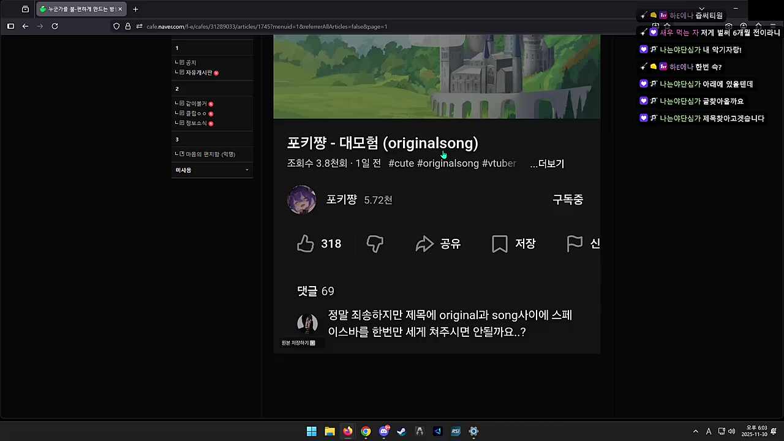Image resolution: width=784 pixels, height=441 pixels.
Task: Like the video with the thumbs-up icon
Action: click(306, 244)
